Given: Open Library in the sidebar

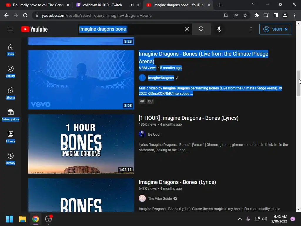Looking at the screenshot, I should [11, 137].
